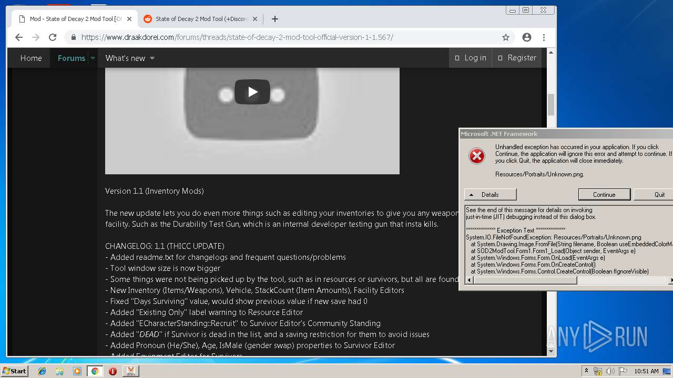The width and height of the screenshot is (673, 378).
Task: Click the 'Fixed Days Surviving value' line
Action: (x=236, y=301)
